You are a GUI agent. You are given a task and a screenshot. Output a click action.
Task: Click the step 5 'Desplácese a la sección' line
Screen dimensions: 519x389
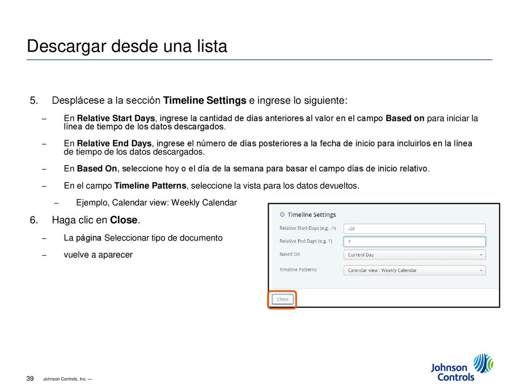click(x=200, y=101)
